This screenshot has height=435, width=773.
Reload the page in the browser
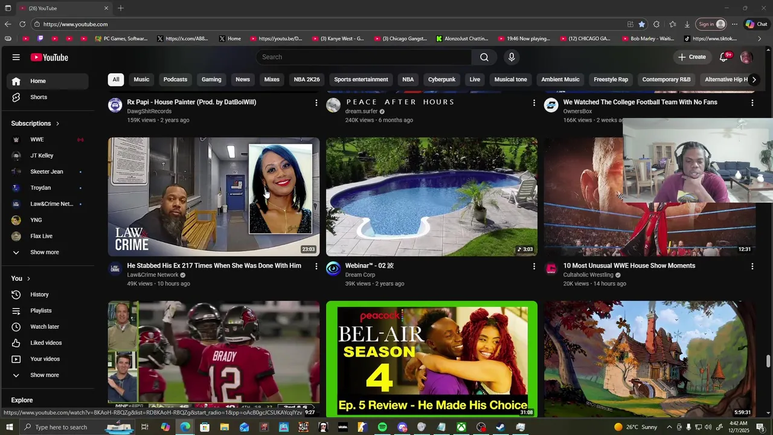tap(22, 24)
